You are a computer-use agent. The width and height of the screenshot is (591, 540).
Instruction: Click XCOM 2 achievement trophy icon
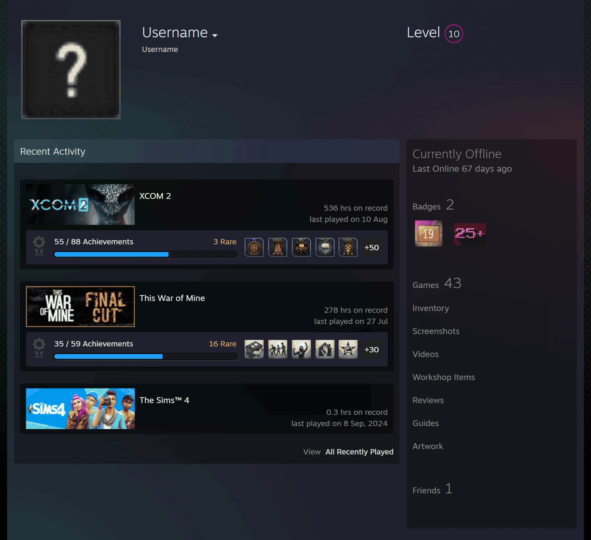pos(39,246)
